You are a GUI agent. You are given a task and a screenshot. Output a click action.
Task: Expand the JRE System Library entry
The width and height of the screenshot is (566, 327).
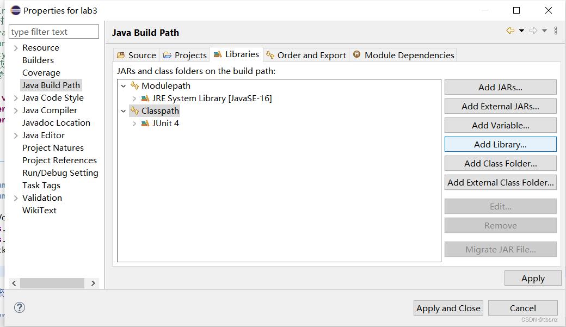[x=134, y=98]
